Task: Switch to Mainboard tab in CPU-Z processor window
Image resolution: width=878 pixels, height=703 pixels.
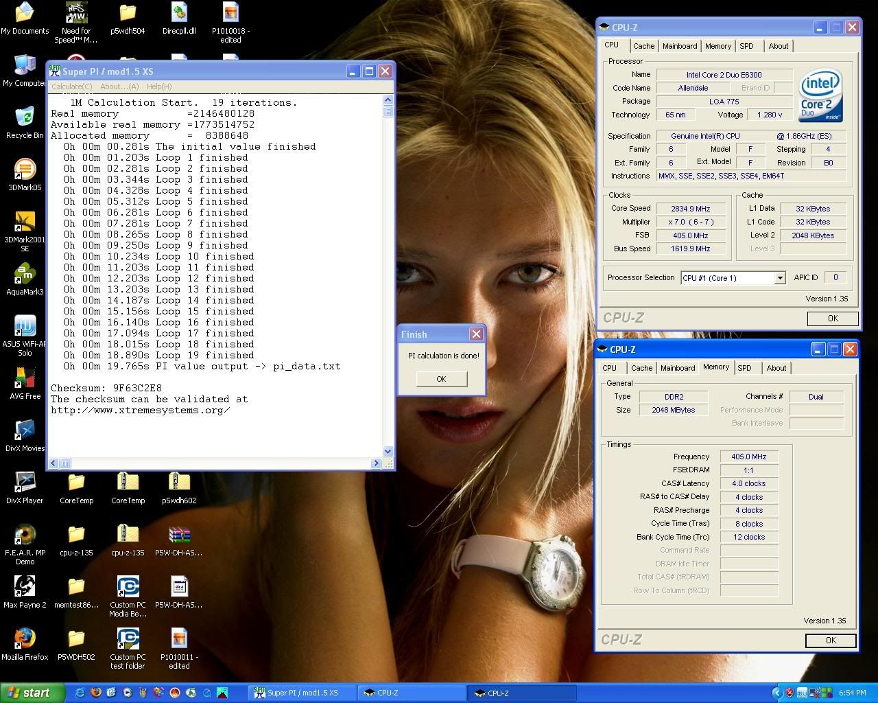Action: click(x=680, y=46)
